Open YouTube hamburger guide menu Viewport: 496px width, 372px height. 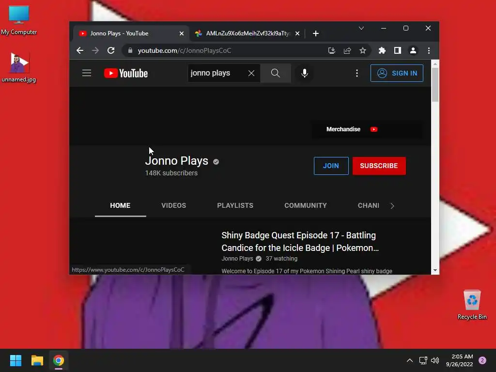pos(87,73)
